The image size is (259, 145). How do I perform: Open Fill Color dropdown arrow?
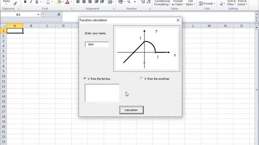(63, 2)
